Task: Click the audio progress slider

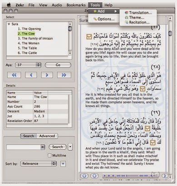Action: pyautogui.click(x=133, y=176)
